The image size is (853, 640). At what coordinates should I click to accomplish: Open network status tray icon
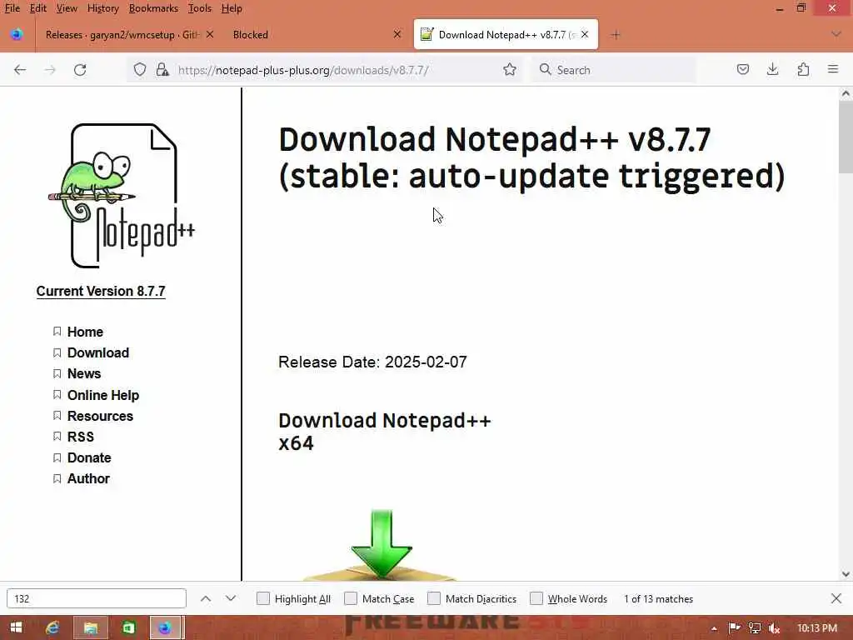click(x=754, y=628)
